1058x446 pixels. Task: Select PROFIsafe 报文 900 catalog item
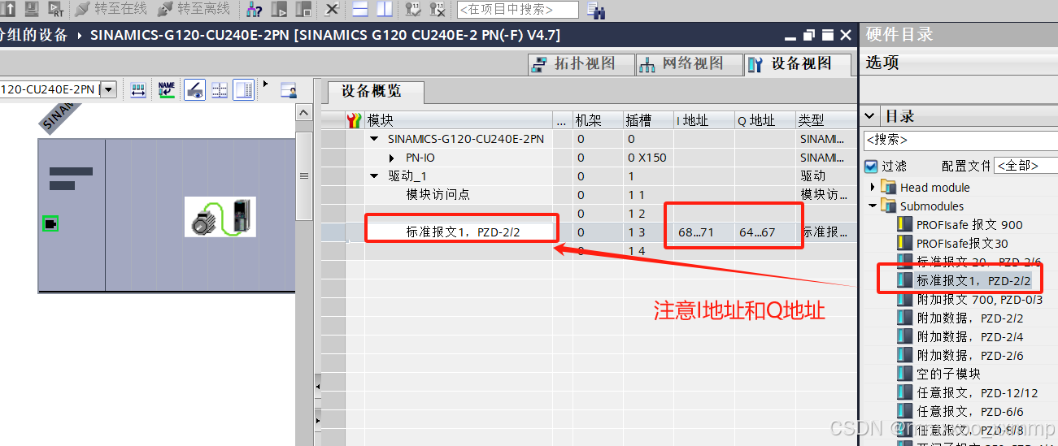pos(960,224)
